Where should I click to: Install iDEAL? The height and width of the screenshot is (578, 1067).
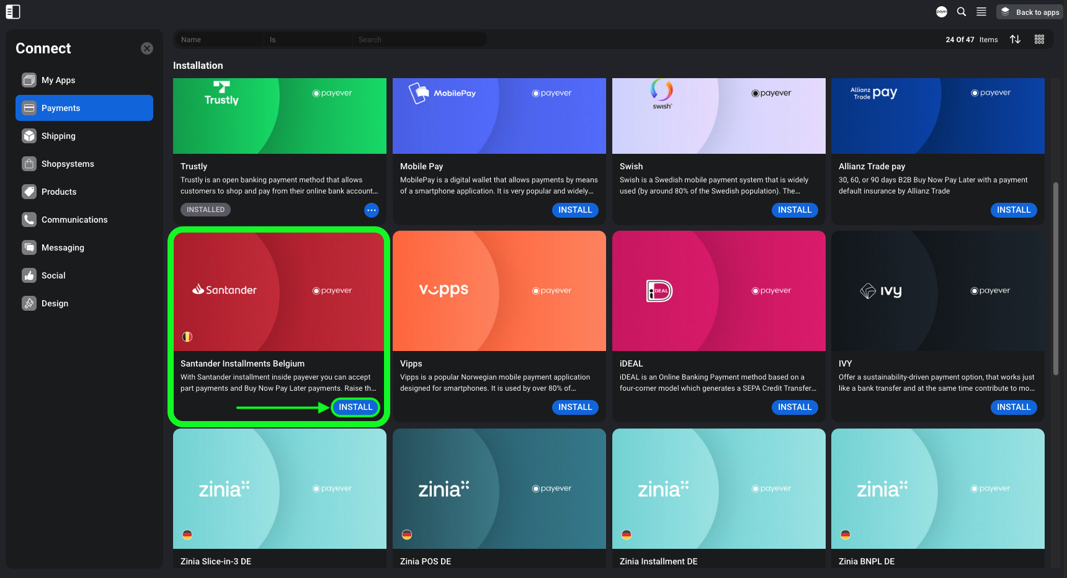coord(795,407)
